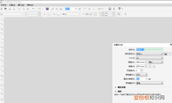Choose Landscape orientation in the dialog
Image resolution: width=172 pixels, height=103 pixels.
pos(154,66)
